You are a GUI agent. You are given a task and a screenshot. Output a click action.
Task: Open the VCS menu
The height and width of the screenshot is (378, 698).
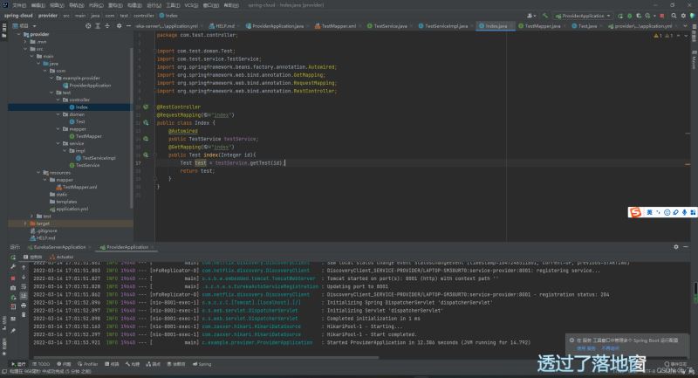coord(190,4)
